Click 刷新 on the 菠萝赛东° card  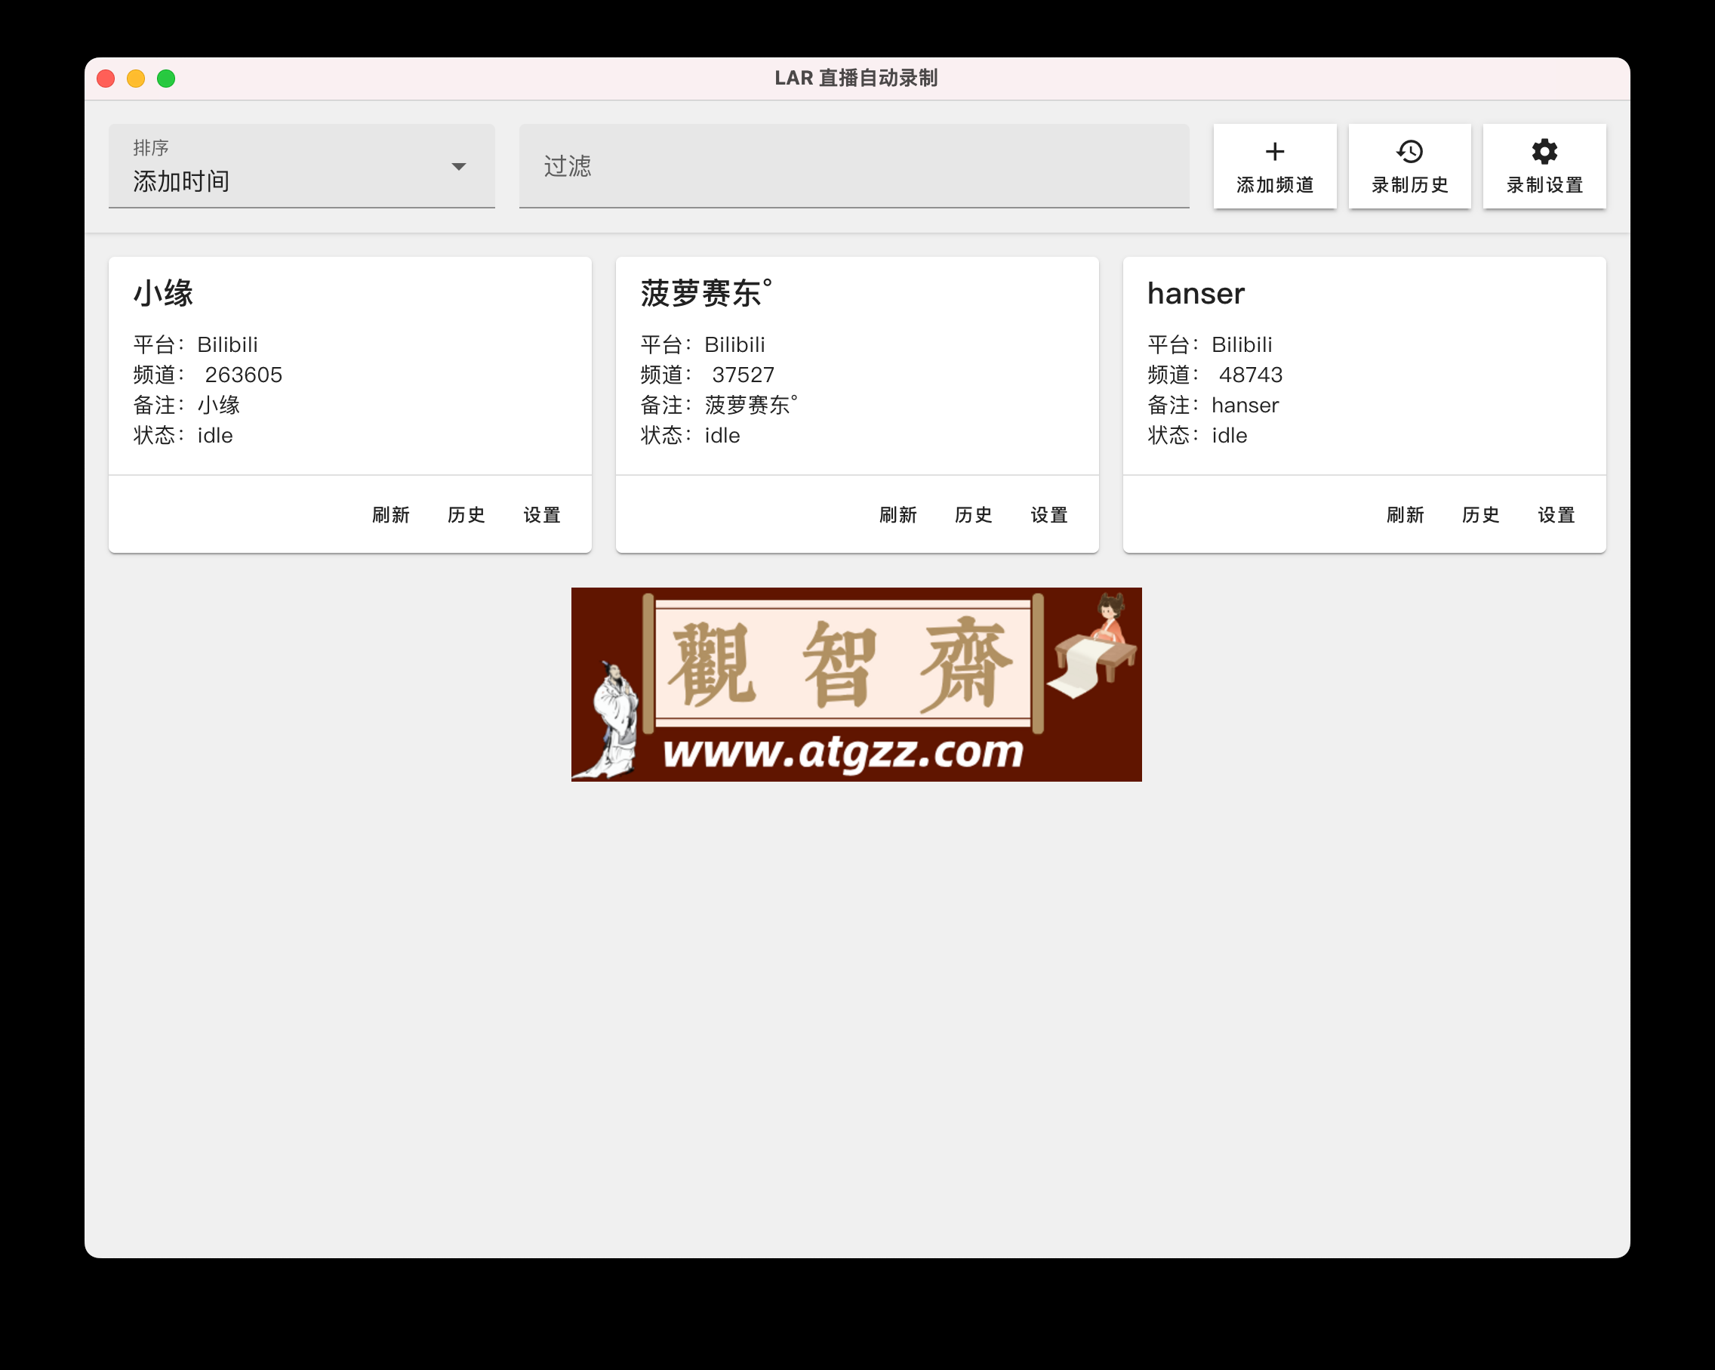898,515
